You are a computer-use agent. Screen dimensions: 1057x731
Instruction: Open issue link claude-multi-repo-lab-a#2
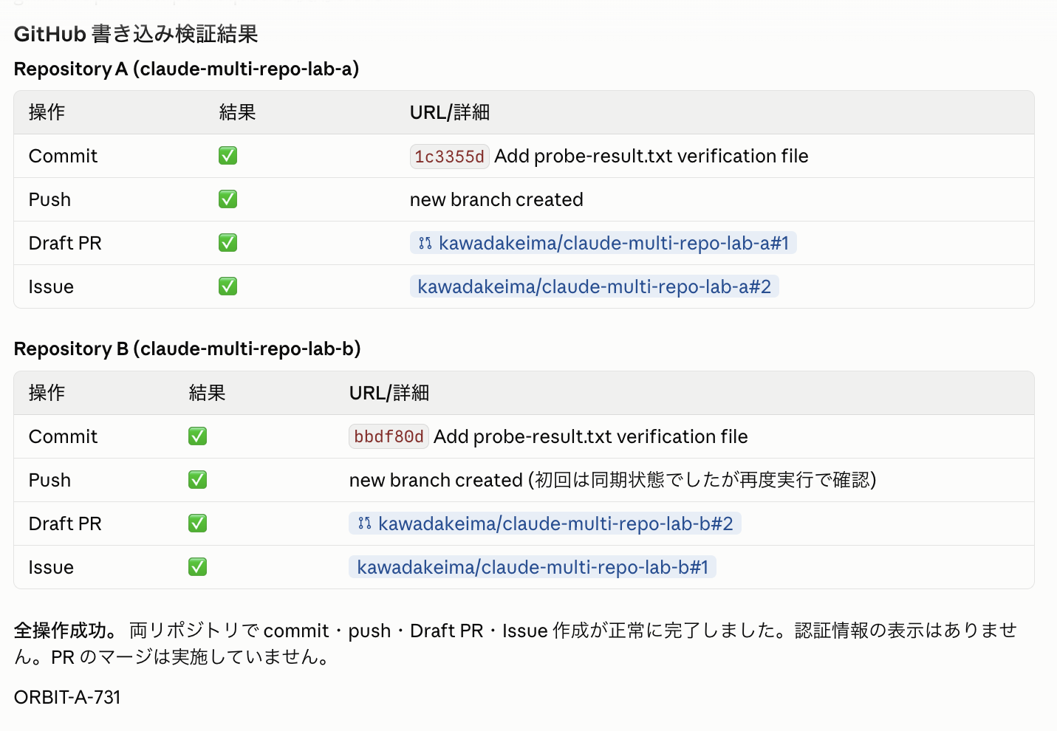coord(595,286)
